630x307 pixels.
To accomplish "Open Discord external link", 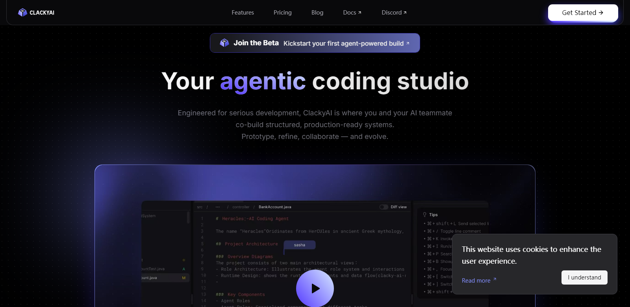I will 394,13.
